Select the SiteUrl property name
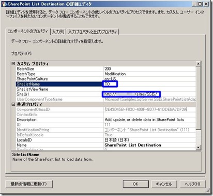 point(23,94)
